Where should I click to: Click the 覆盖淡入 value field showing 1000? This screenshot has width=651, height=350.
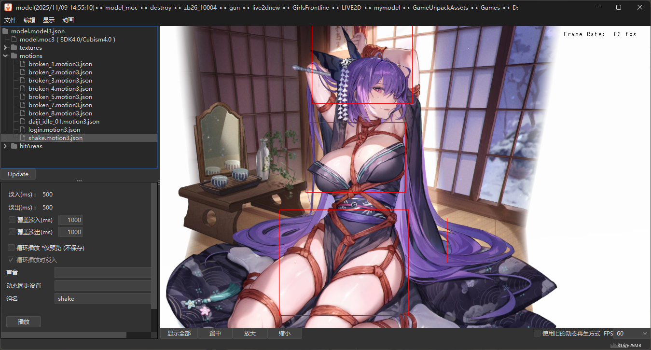click(70, 220)
